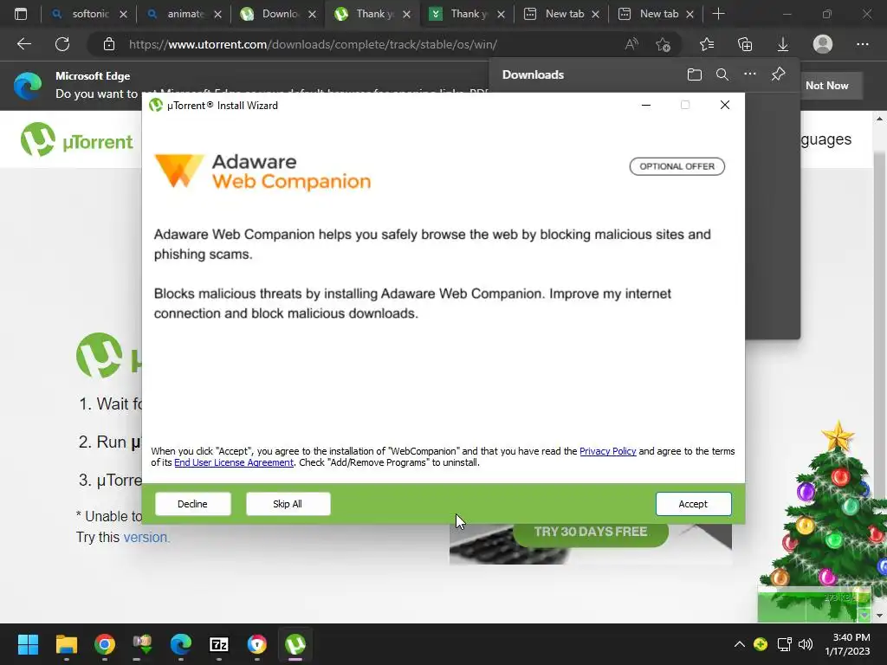Viewport: 887px width, 665px height.
Task: Open the End User License Agreement link
Action: tap(234, 462)
